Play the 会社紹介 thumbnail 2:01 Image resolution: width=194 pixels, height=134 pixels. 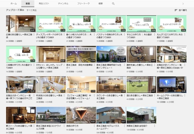pyautogui.click(x=141, y=115)
